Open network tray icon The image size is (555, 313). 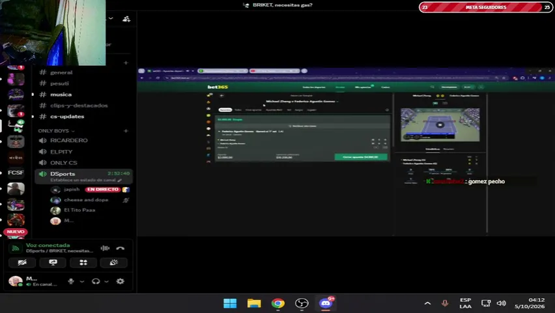click(486, 303)
